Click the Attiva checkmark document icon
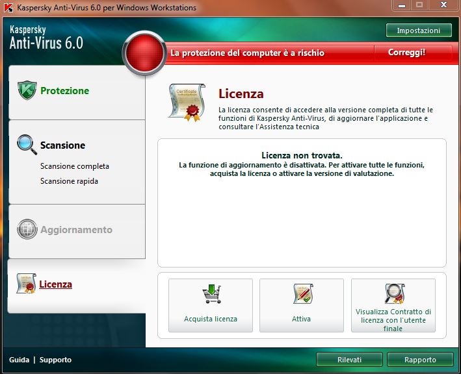 tap(302, 295)
